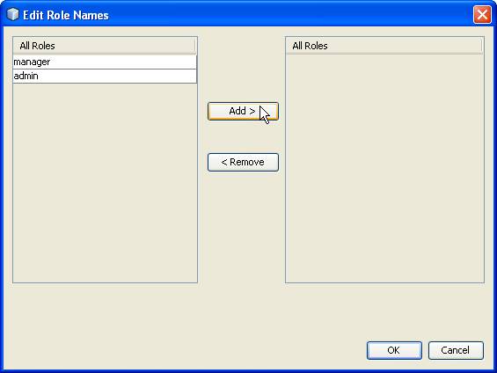Viewport: 497px width, 373px height.
Task: Click the Edit Role Names title bar text
Action: (x=66, y=15)
